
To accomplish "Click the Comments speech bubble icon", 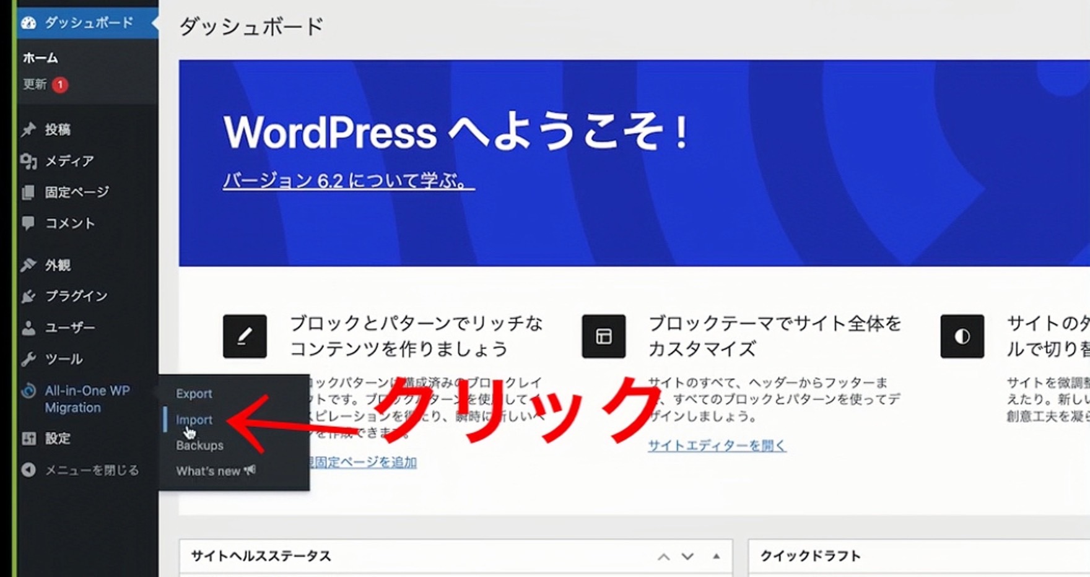I will tap(28, 223).
